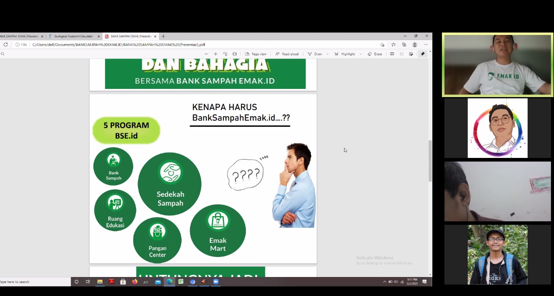
Task: Toggle the Erase tool
Action: [375, 54]
